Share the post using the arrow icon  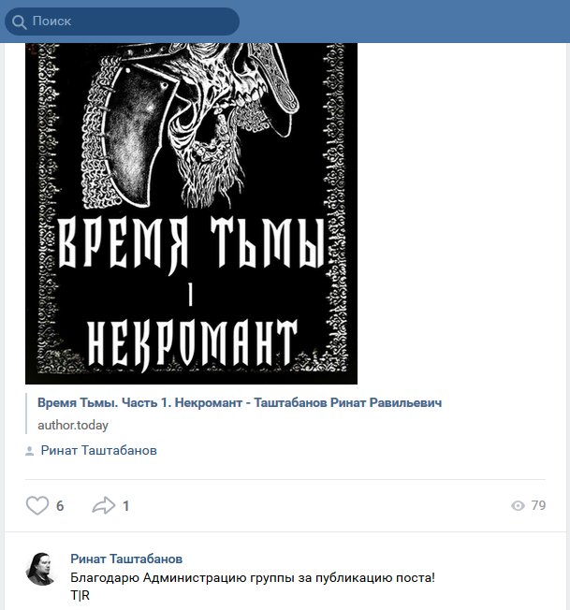104,505
